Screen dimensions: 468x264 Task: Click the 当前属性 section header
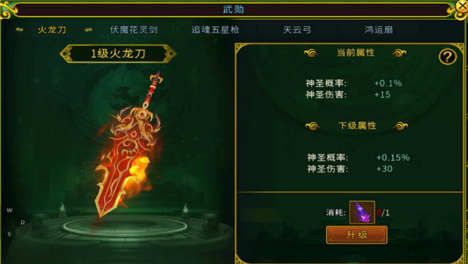tap(355, 53)
